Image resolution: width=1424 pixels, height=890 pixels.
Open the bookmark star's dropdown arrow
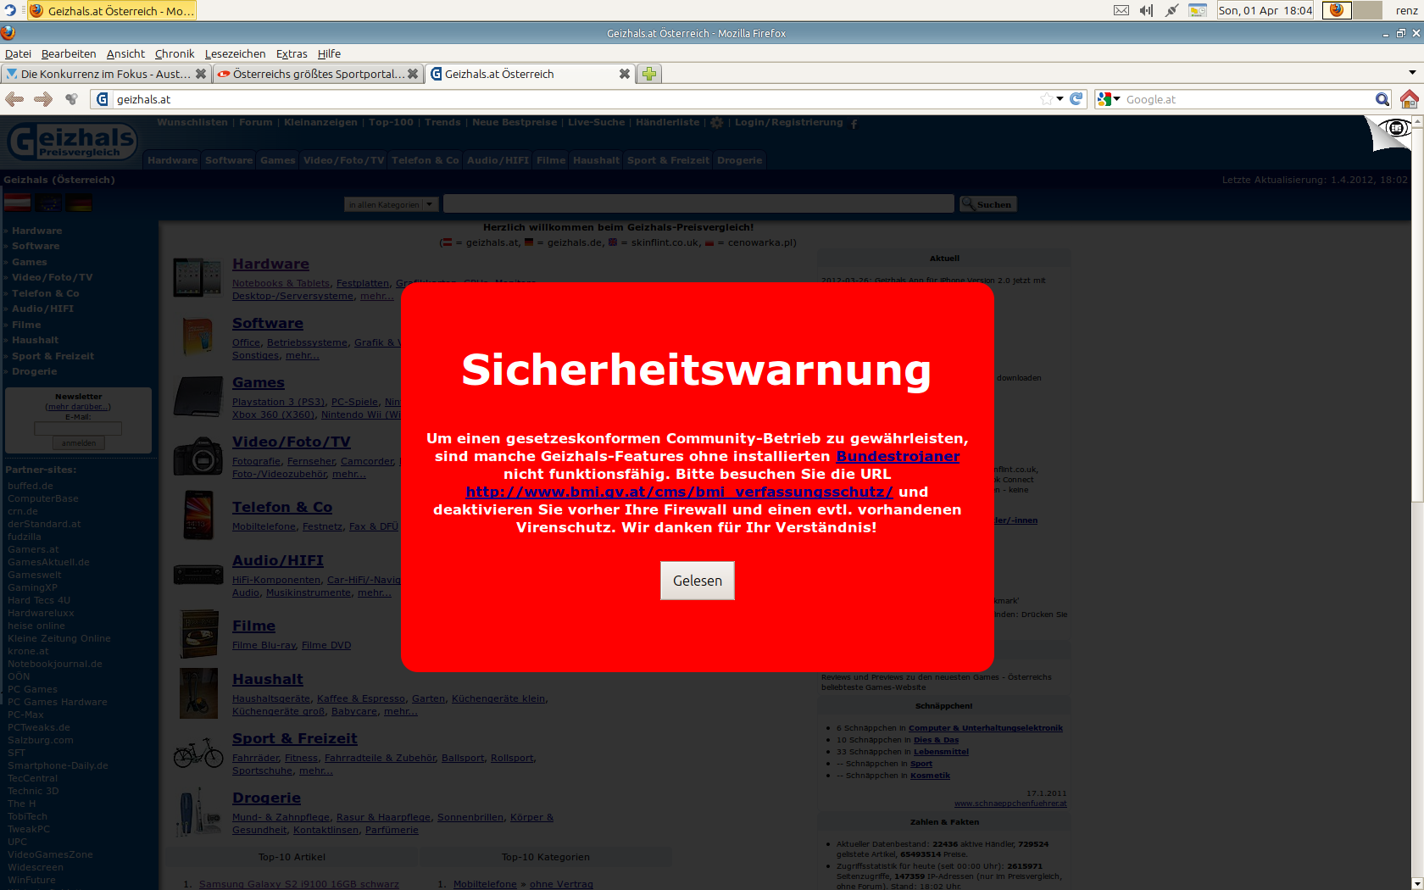[1060, 99]
